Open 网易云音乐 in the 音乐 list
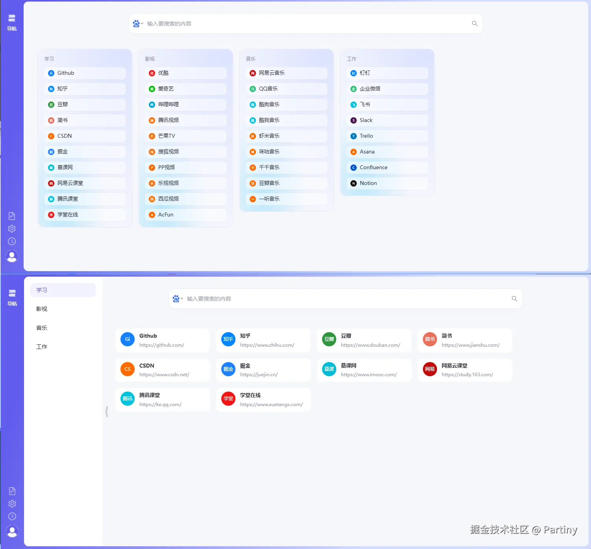 point(287,73)
